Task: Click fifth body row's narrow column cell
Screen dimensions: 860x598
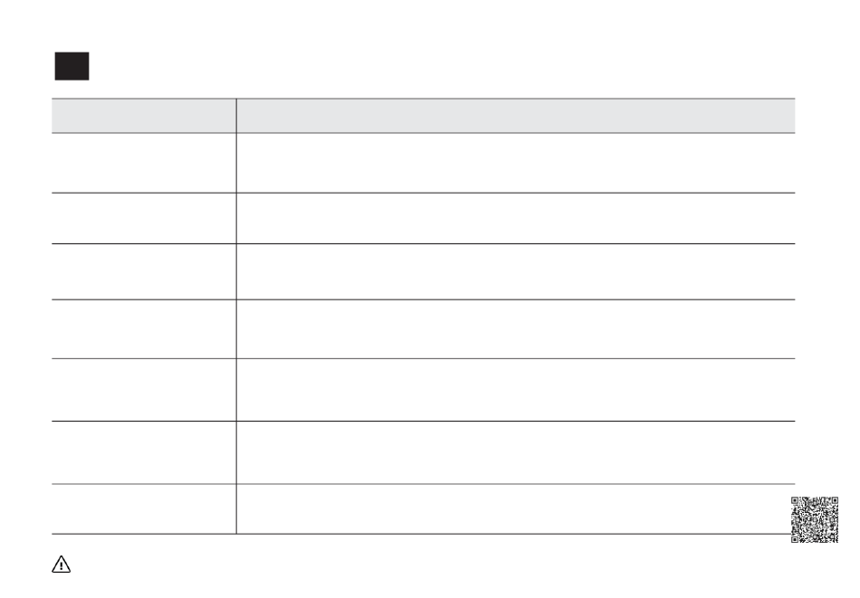Action: (x=144, y=390)
